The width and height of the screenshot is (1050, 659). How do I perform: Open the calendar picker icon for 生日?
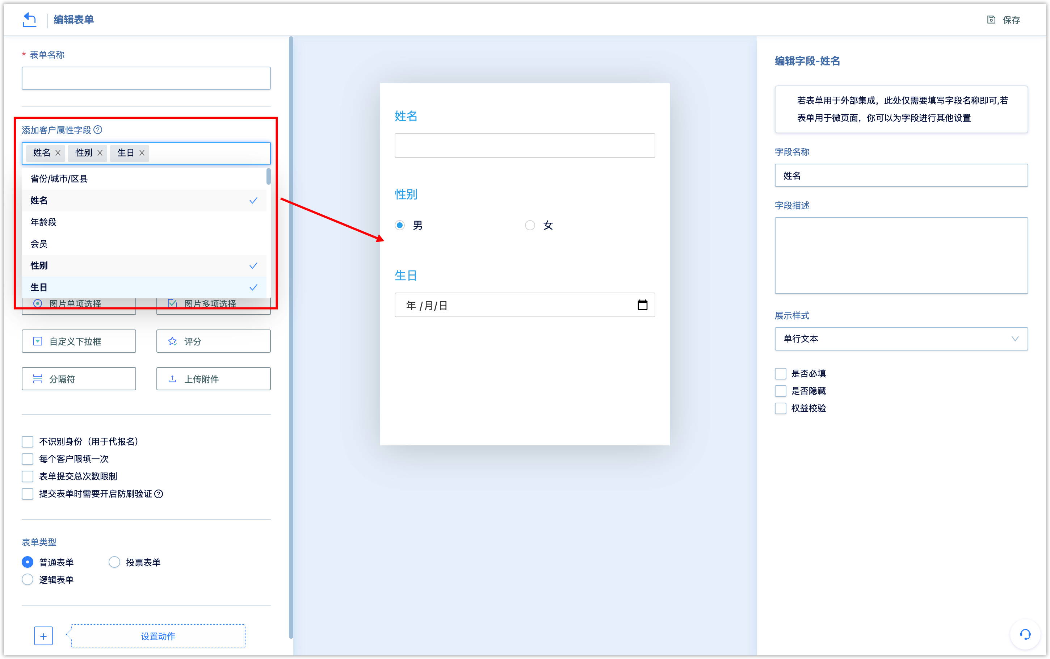point(642,305)
